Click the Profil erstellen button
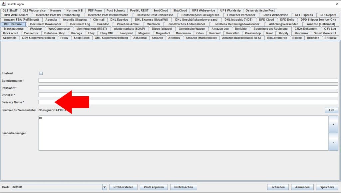Image resolution: width=341 pixels, height=193 pixels. [x=123, y=187]
